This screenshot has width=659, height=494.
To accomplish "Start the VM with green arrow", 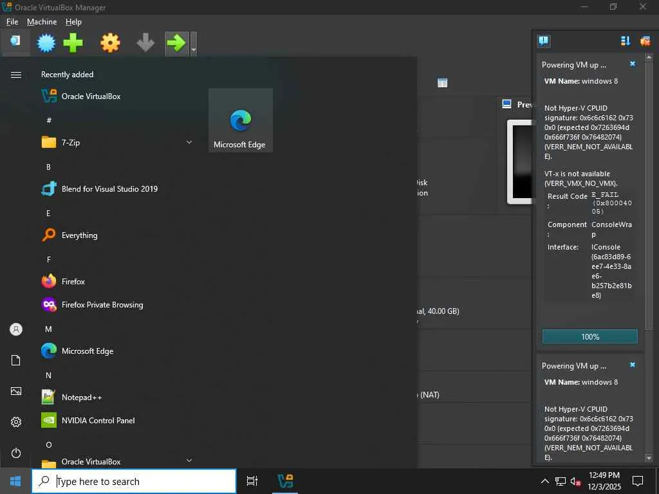I will pos(176,43).
